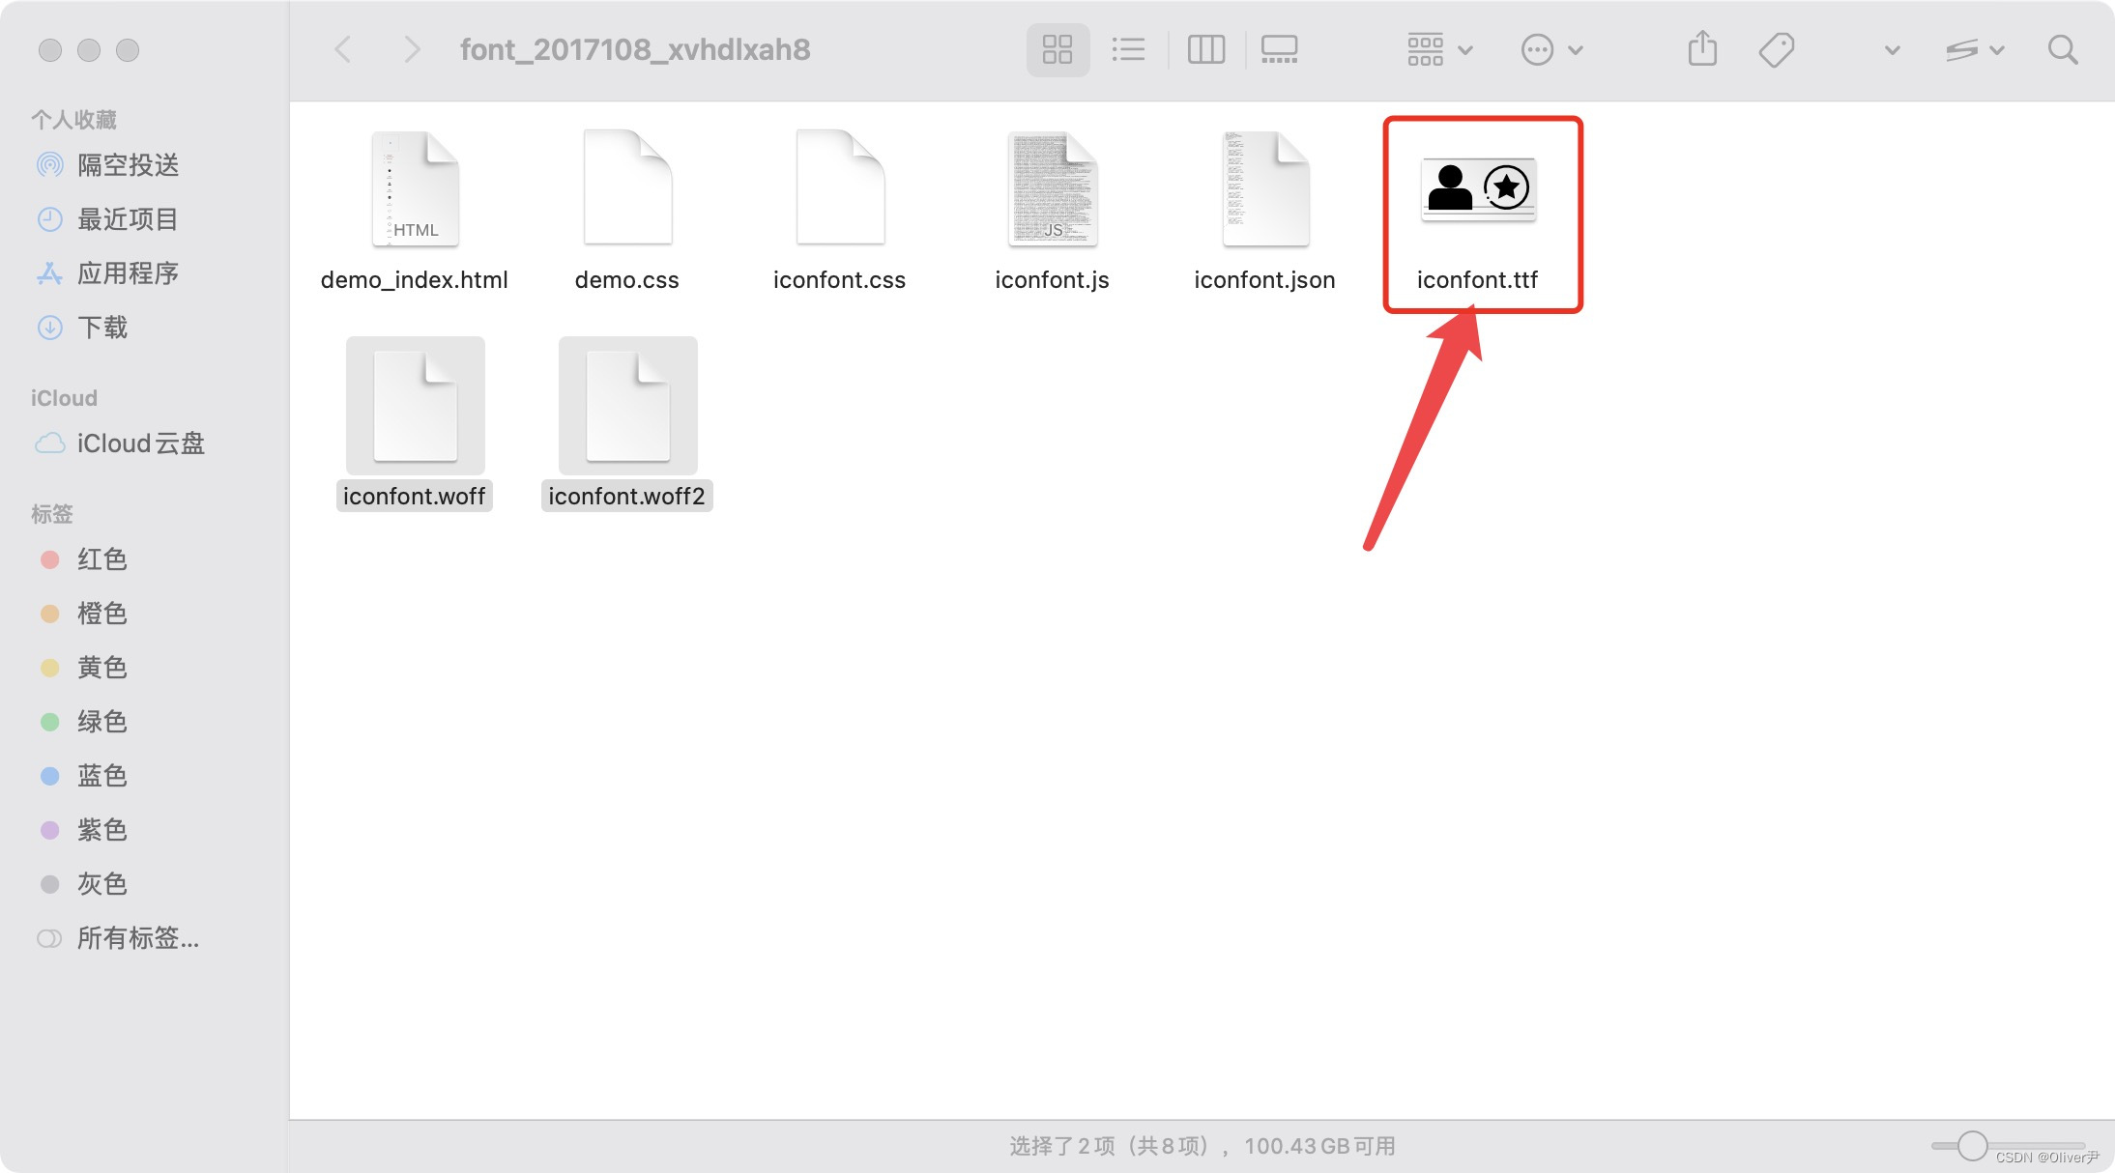Viewport: 2115px width, 1173px height.
Task: Click the demo_index.html file name
Action: click(x=414, y=280)
